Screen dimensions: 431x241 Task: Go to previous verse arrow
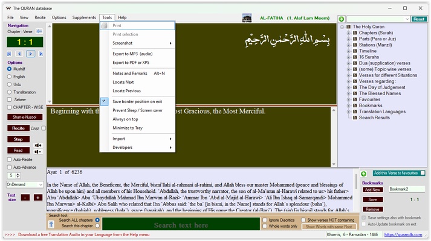[x=19, y=54]
